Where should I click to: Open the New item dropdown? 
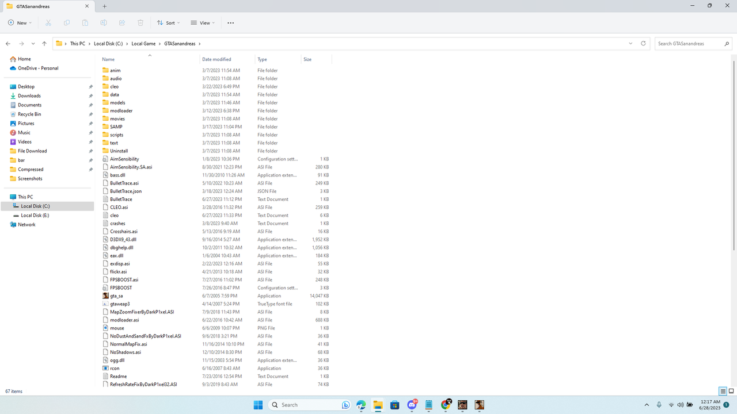[x=20, y=23]
